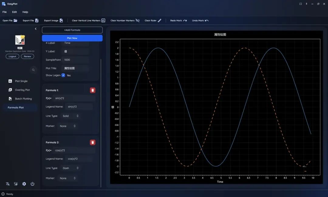Click the Export Image icon
This screenshot has height=197, width=328.
61,21
